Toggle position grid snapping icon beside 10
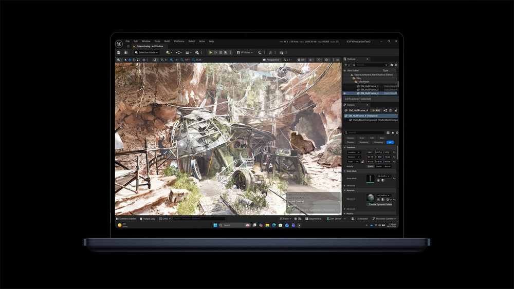514x289 pixels. [172, 60]
